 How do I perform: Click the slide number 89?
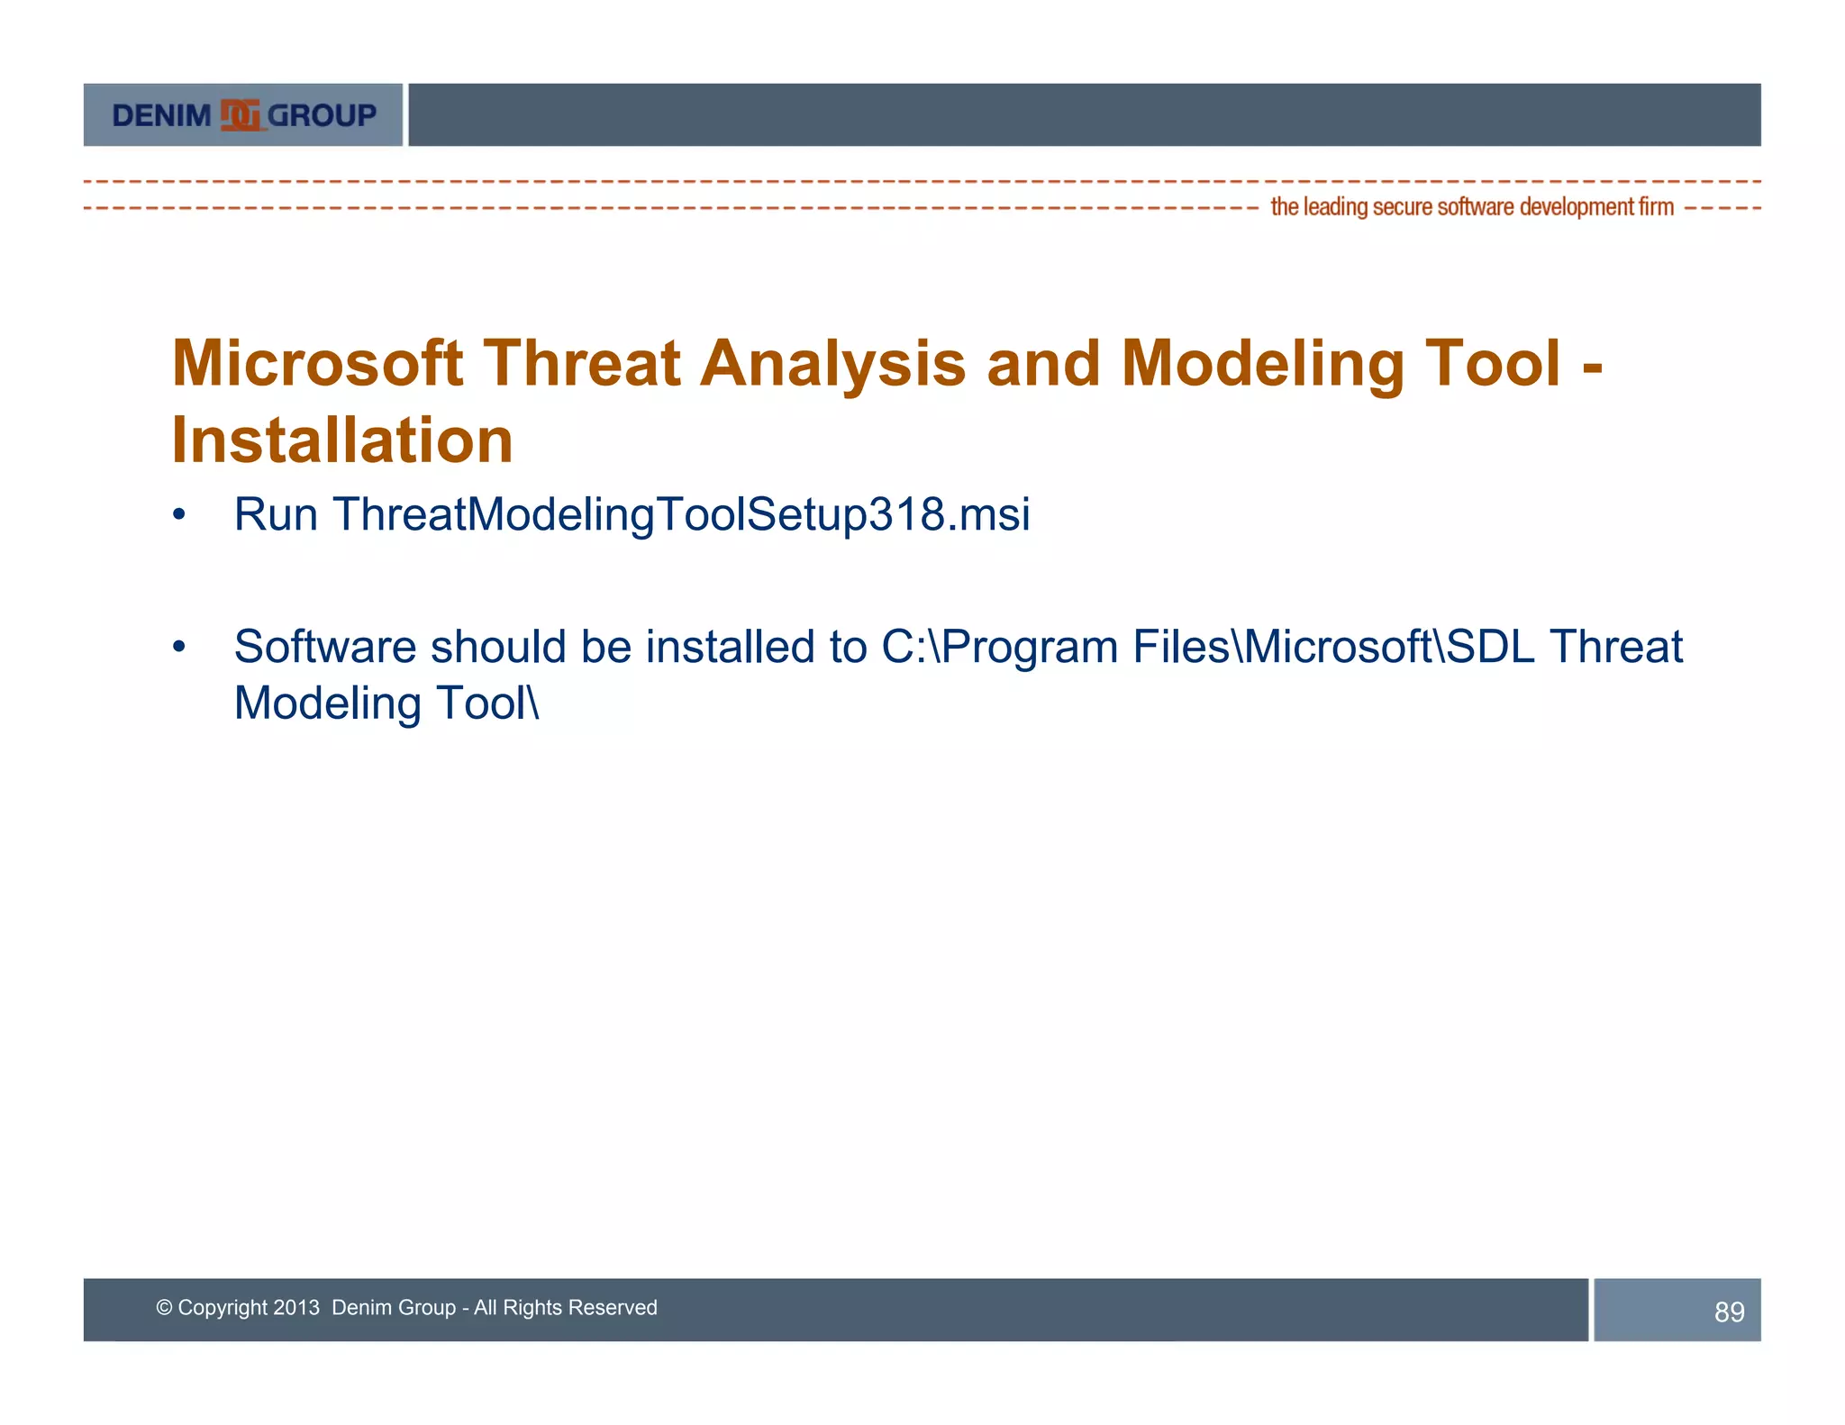pos(1729,1312)
